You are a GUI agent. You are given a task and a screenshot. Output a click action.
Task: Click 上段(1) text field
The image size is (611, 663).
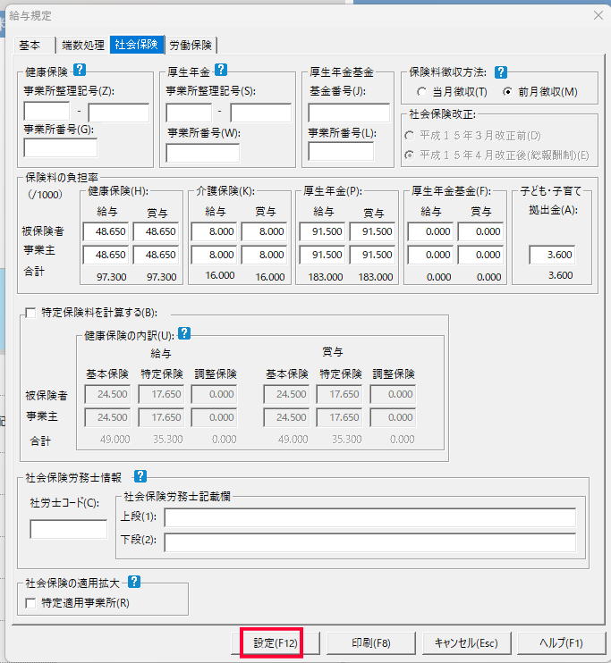coord(369,518)
